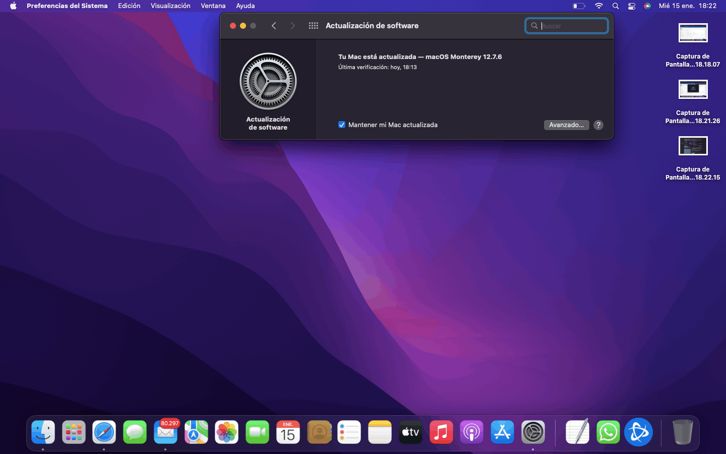Open the Edición menu
Image resolution: width=726 pixels, height=454 pixels.
click(129, 6)
